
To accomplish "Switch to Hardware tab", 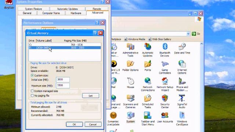I will click(x=76, y=13).
